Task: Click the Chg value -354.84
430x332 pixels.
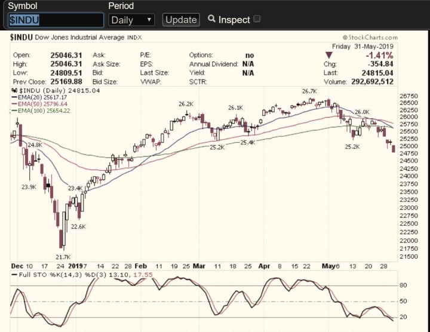Action: tap(380, 64)
